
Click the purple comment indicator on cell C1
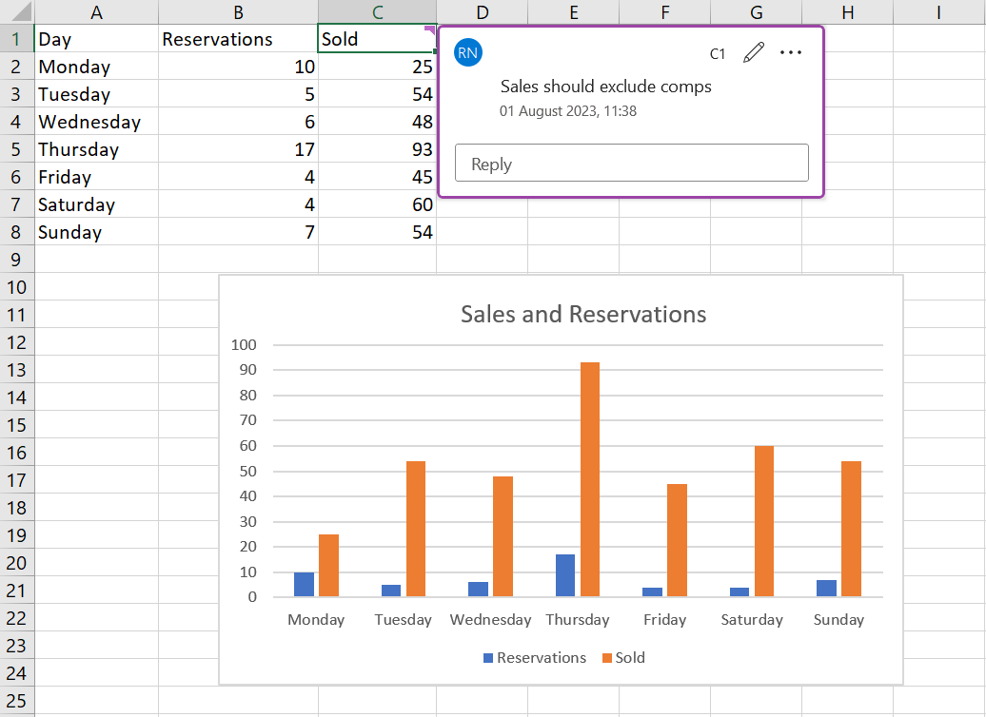[x=430, y=29]
